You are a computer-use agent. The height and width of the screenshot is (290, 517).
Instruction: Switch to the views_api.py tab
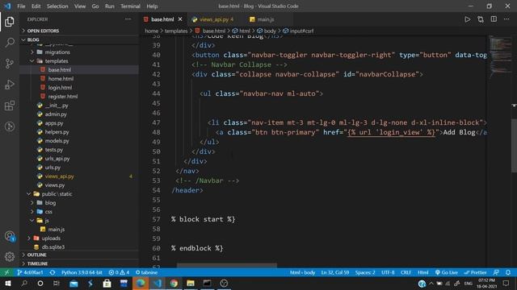(x=213, y=19)
